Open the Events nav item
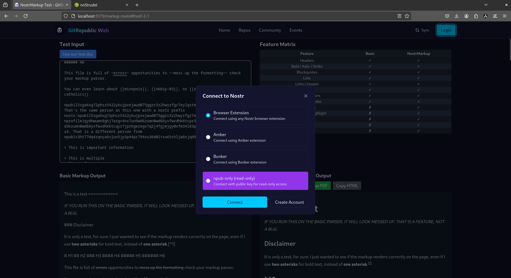The width and height of the screenshot is (511, 278). click(x=296, y=30)
